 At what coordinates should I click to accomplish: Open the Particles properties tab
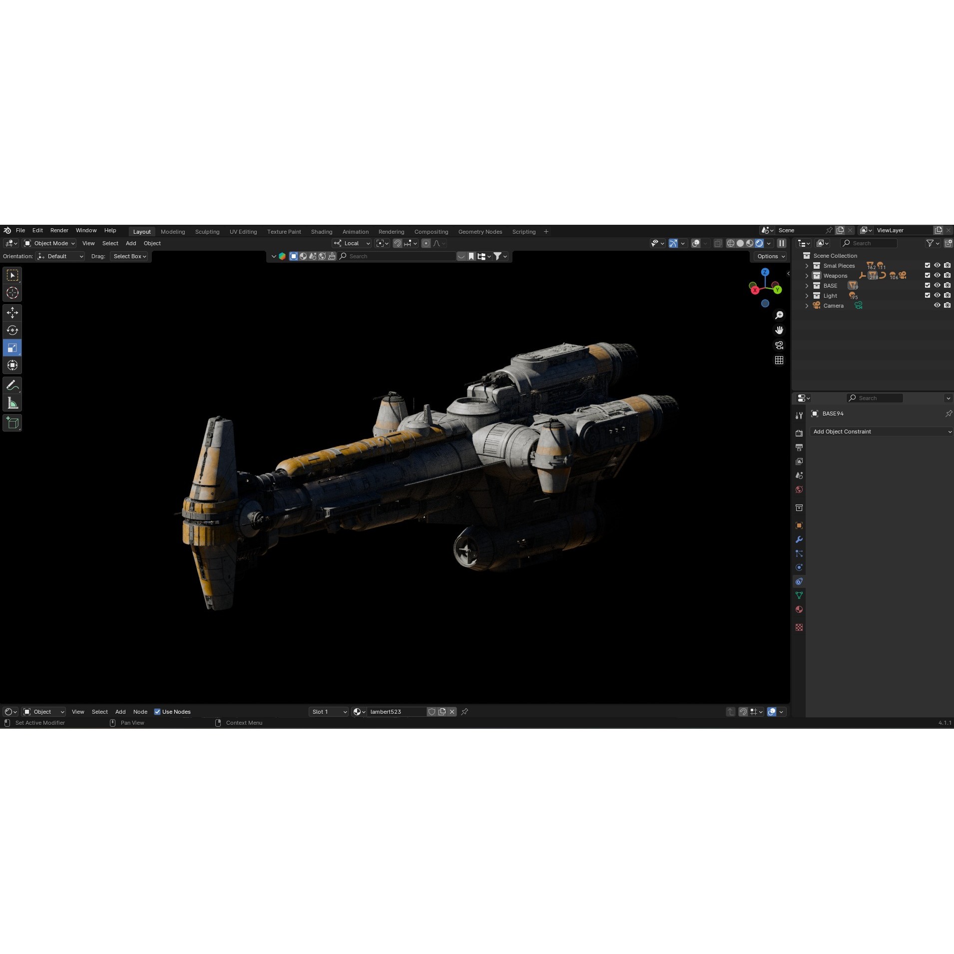click(x=799, y=553)
